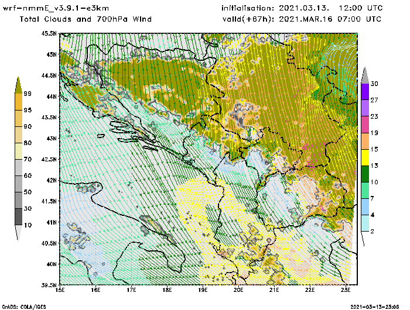Click the valid(+67h) time line

[x=302, y=19]
